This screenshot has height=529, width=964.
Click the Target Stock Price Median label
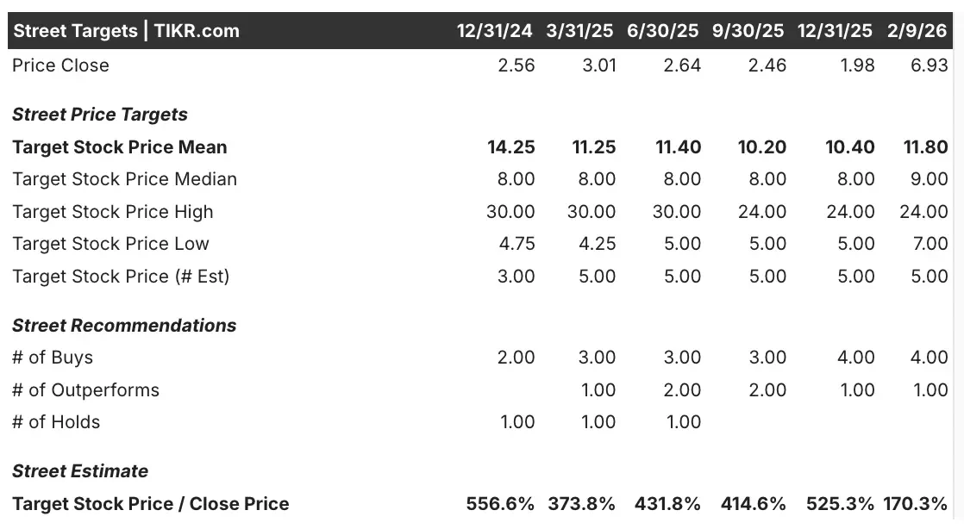[125, 179]
